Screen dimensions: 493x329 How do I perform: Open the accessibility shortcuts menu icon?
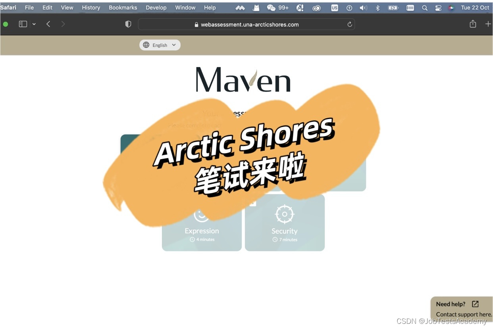coord(349,8)
